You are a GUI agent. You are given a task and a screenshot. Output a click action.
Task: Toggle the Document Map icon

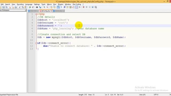click(x=71, y=7)
